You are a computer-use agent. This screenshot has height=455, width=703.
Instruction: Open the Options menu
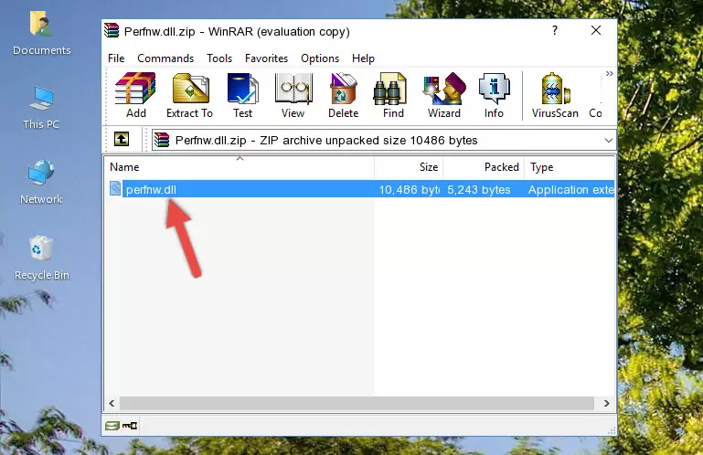320,58
